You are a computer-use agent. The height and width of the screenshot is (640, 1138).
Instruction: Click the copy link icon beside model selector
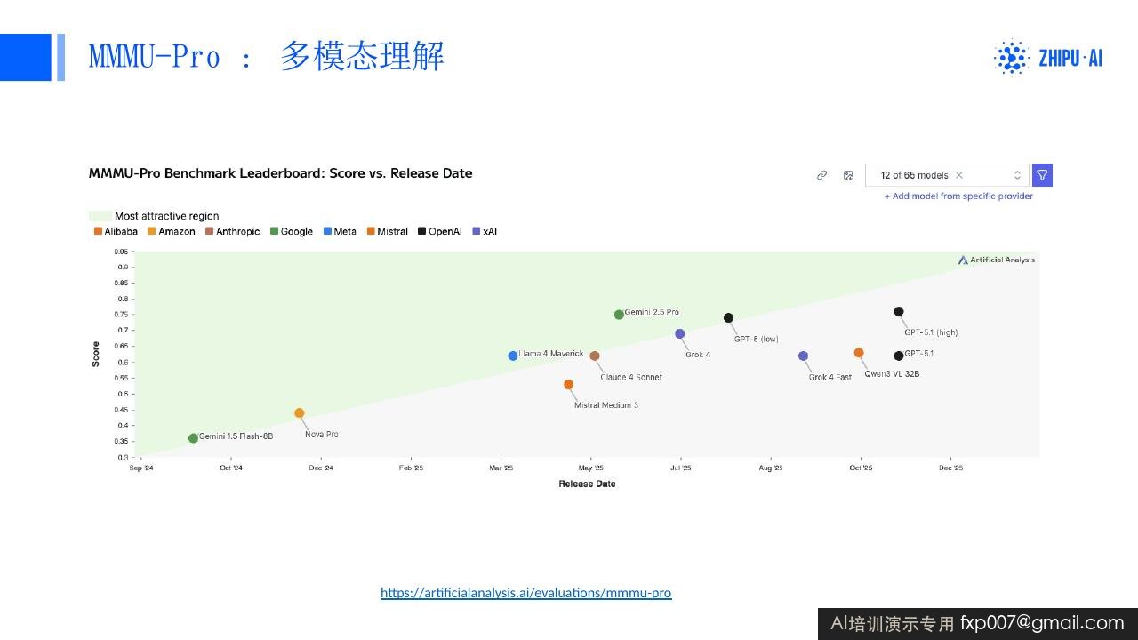pyautogui.click(x=822, y=175)
